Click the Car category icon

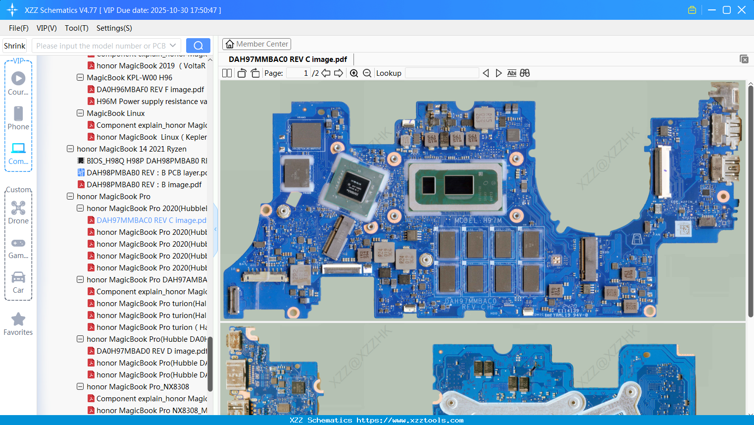[18, 277]
